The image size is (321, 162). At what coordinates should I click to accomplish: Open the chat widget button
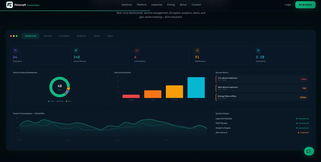click(x=309, y=151)
